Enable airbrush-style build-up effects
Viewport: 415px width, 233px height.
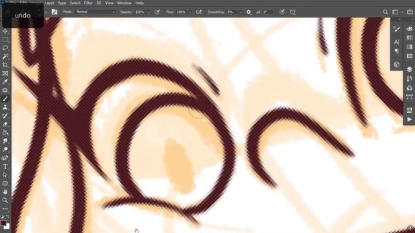pyautogui.click(x=199, y=12)
